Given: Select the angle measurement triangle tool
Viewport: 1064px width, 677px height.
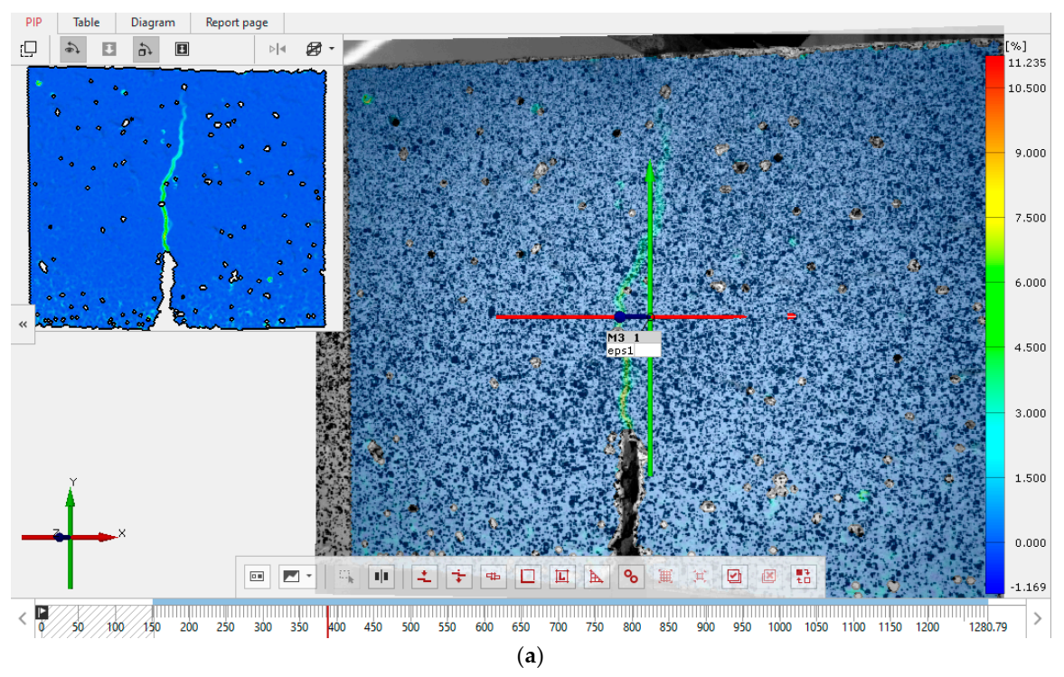Looking at the screenshot, I should click(596, 576).
